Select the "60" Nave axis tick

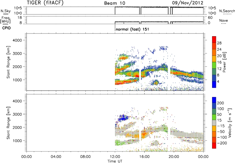[x=210, y=18]
